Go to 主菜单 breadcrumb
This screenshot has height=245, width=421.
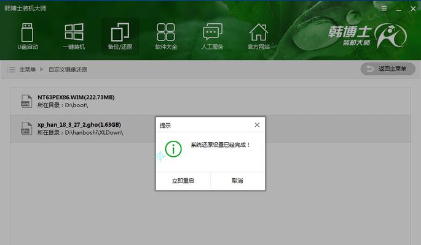(x=28, y=70)
